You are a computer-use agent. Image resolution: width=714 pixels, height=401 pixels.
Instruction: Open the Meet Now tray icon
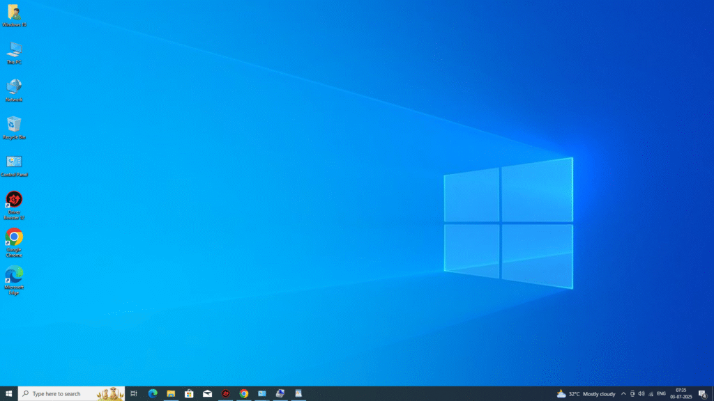click(x=632, y=394)
